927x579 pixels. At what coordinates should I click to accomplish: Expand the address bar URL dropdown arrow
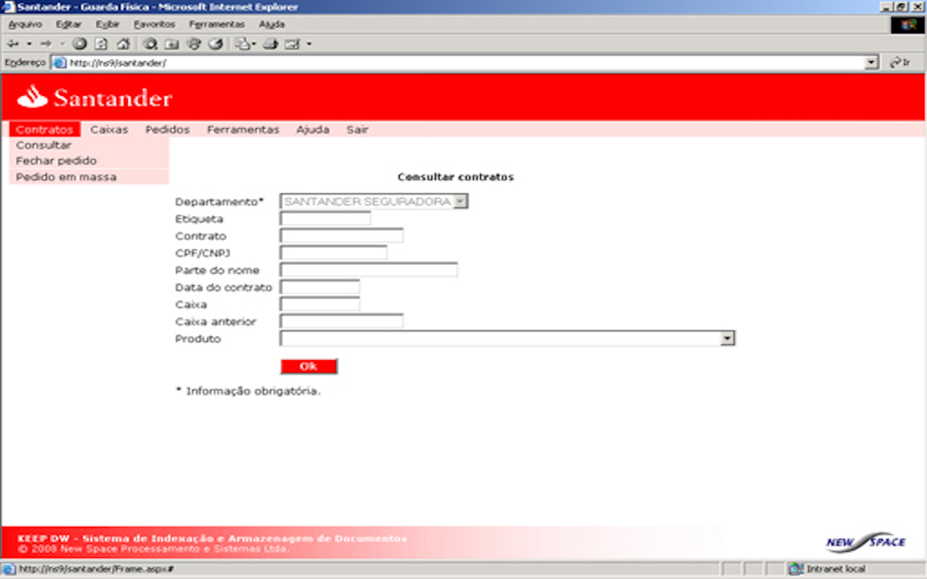pyautogui.click(x=871, y=62)
